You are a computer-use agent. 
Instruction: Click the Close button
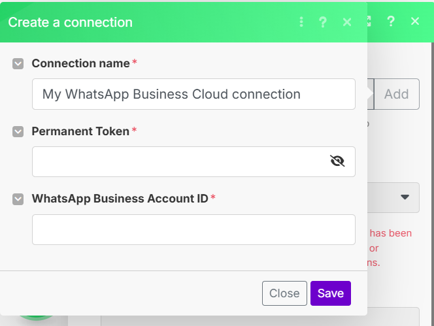click(284, 293)
